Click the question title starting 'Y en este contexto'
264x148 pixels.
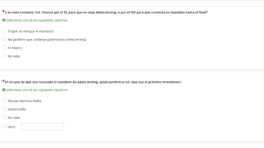pos(106,12)
